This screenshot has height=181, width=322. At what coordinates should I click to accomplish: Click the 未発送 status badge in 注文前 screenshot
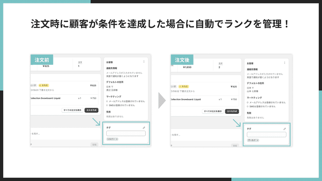click(44, 85)
